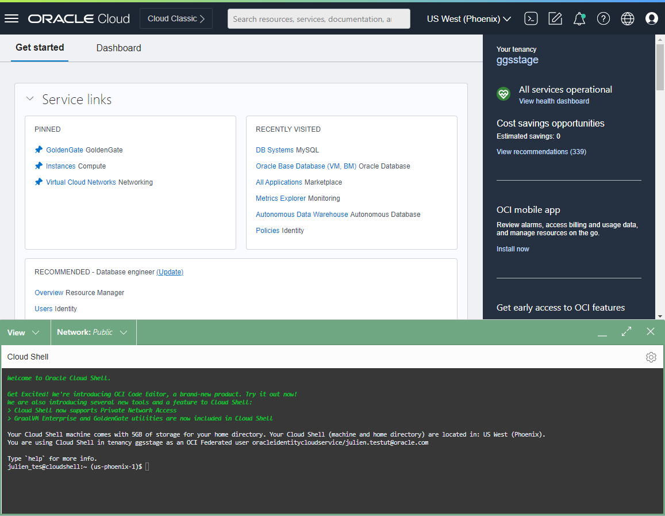
Task: Open the navigation hamburger menu
Action: [x=11, y=18]
